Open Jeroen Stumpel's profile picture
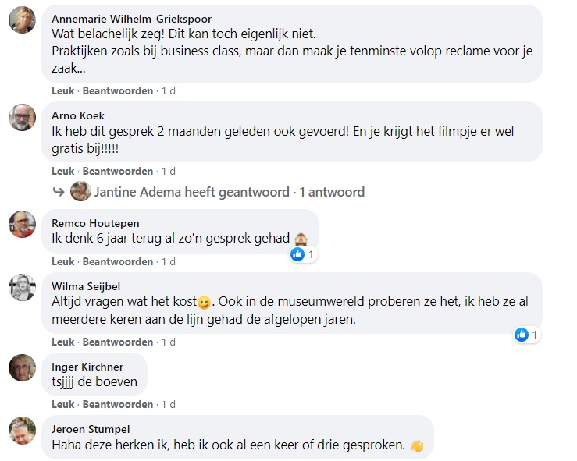 pos(22,430)
